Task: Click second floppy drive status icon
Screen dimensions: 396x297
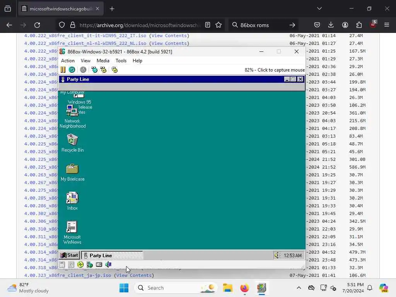Action: point(71,265)
